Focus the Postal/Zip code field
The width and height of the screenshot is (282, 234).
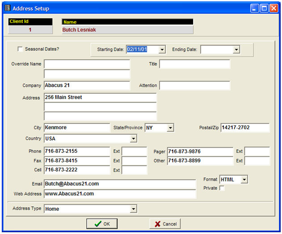click(x=245, y=128)
